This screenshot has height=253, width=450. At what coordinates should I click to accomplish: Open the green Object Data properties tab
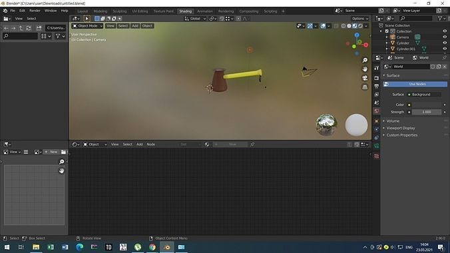[377, 146]
